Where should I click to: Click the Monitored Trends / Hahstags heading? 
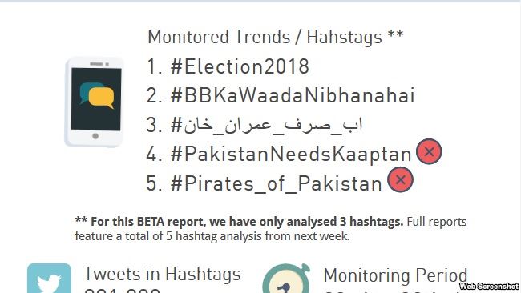coord(276,37)
